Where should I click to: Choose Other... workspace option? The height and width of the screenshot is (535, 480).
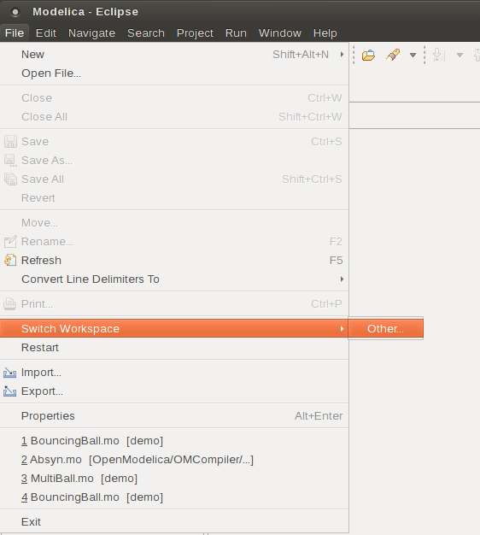point(385,328)
